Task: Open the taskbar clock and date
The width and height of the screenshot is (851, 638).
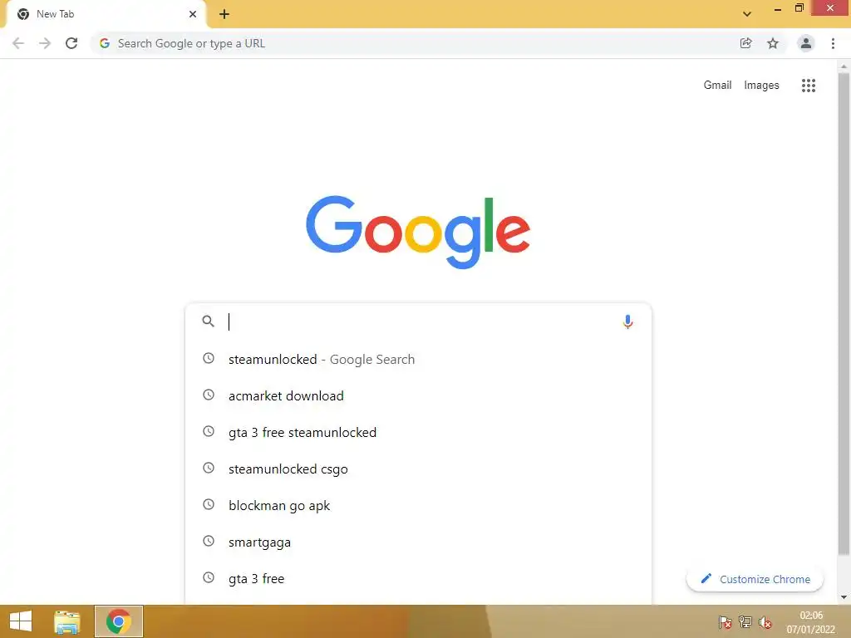Action: (811, 622)
